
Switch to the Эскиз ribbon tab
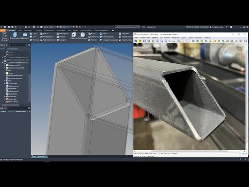pos(20,30)
